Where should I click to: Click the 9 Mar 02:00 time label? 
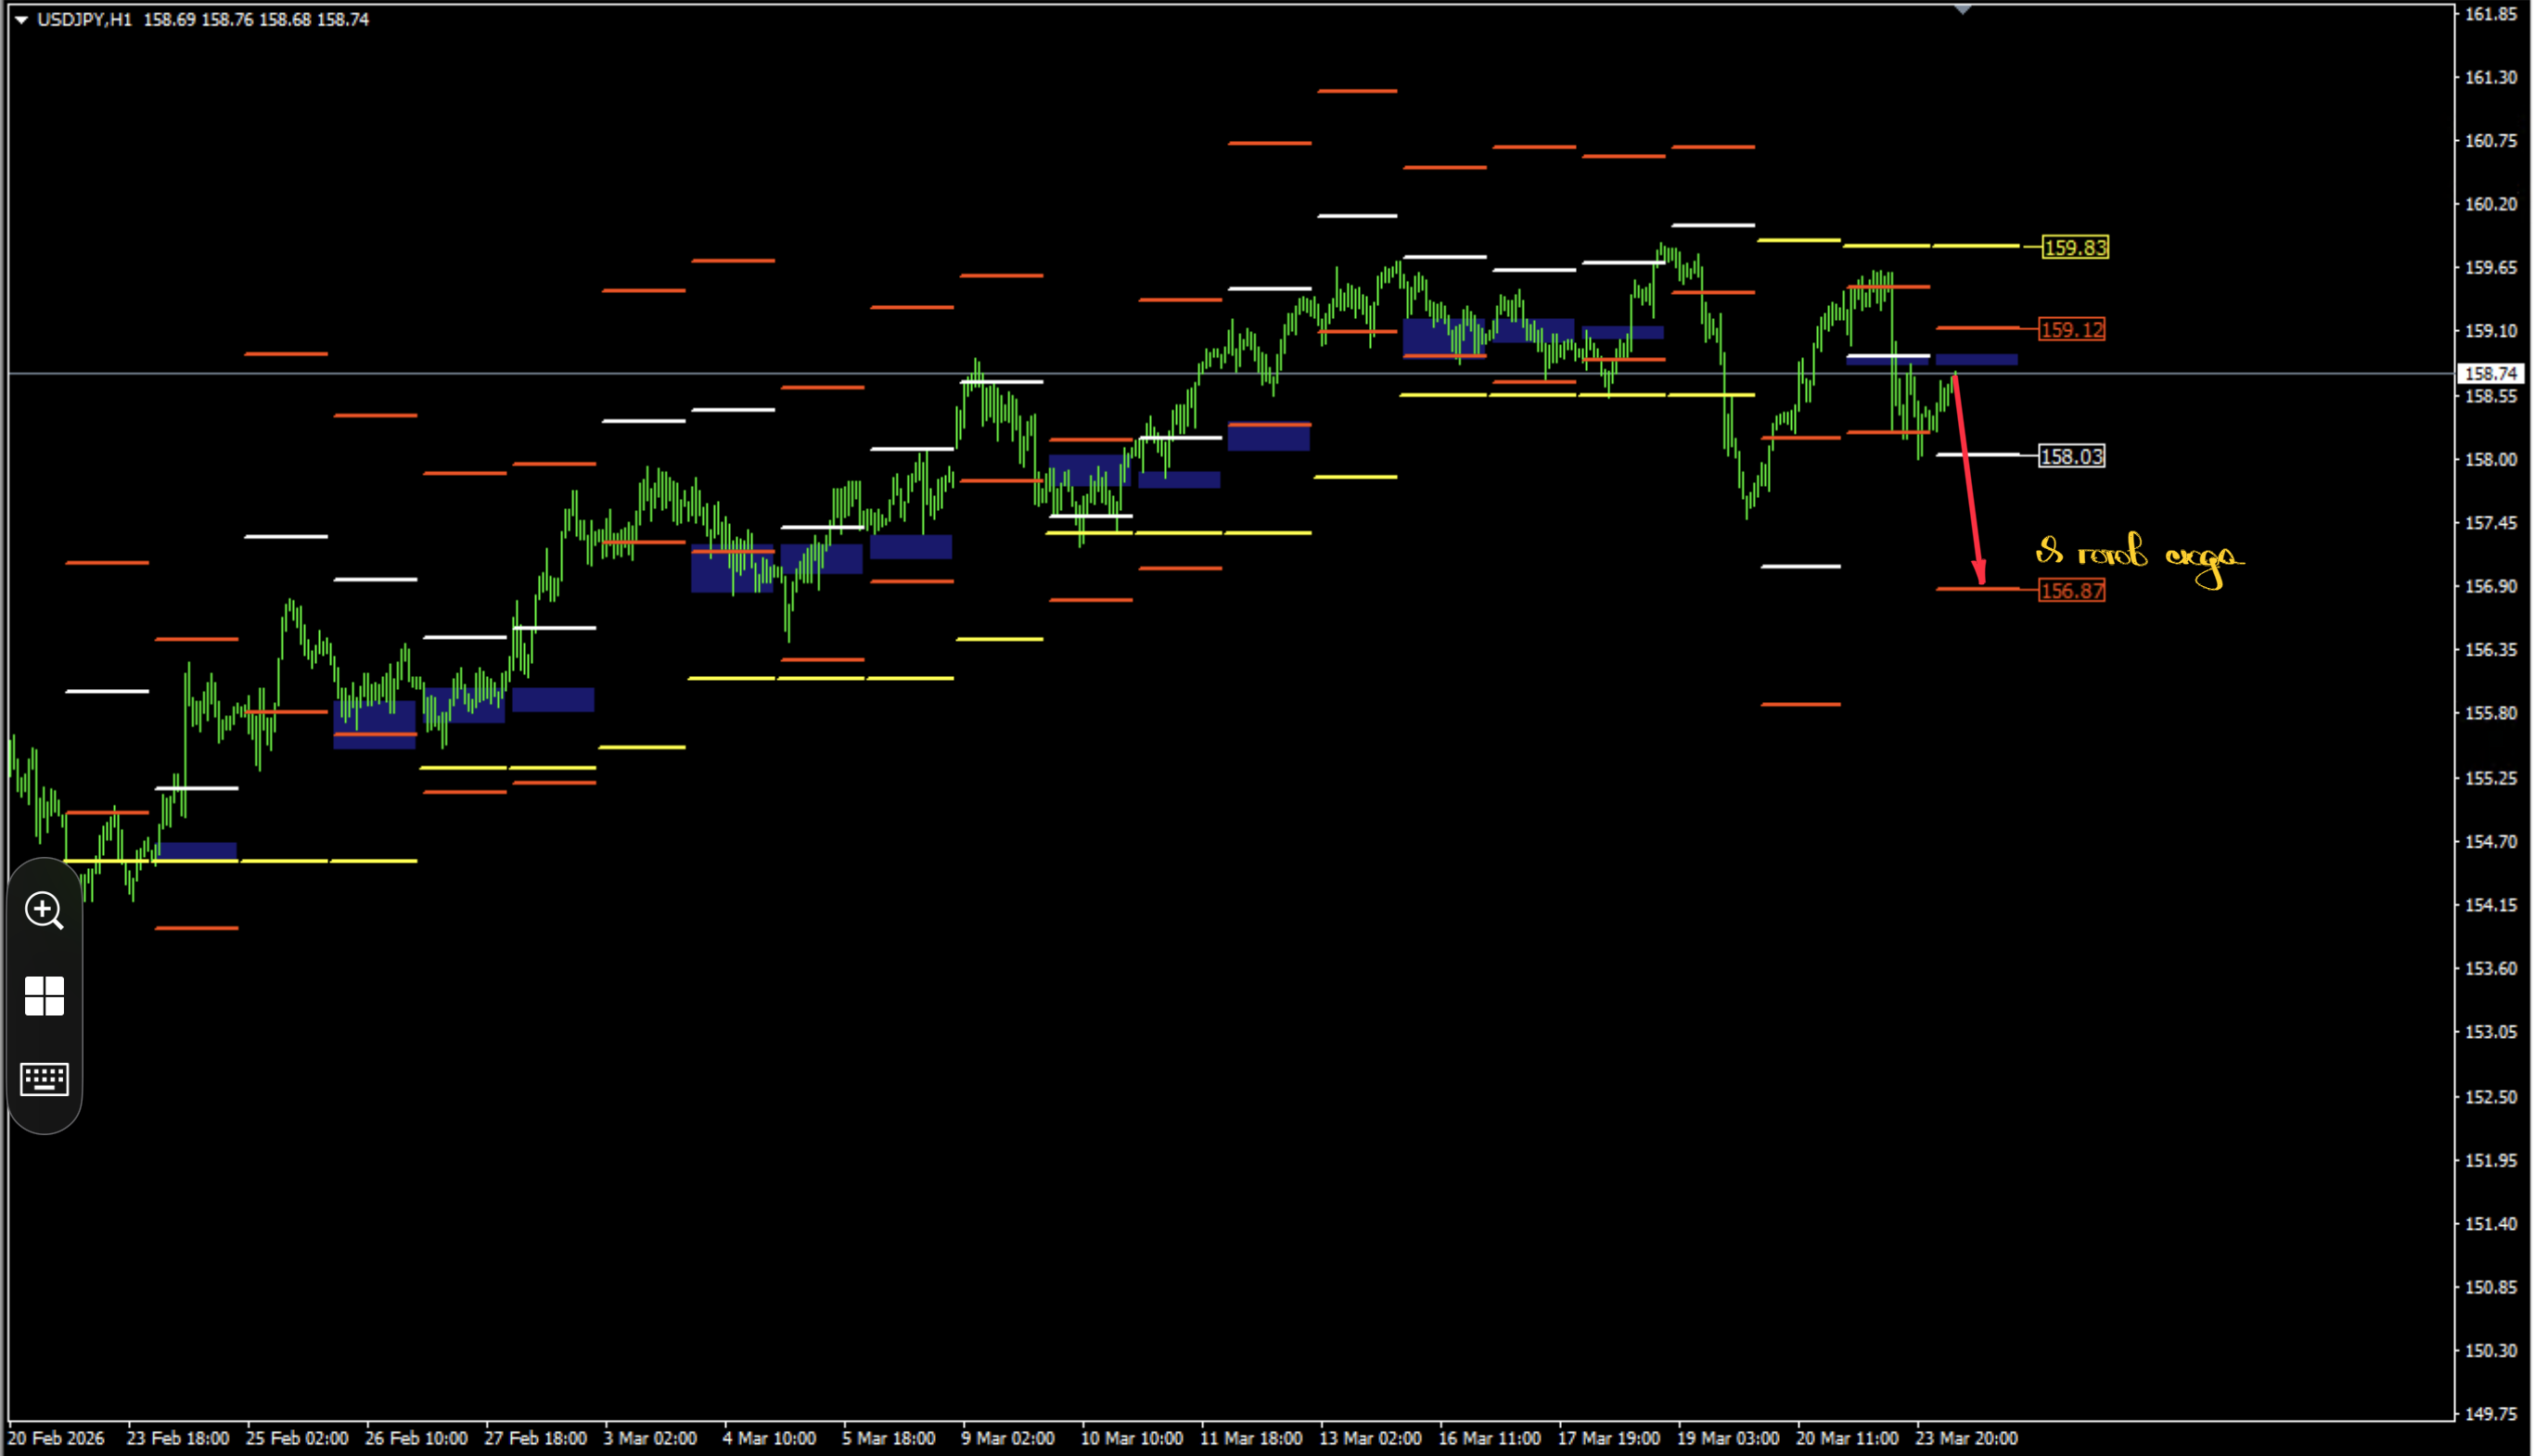point(1008,1438)
